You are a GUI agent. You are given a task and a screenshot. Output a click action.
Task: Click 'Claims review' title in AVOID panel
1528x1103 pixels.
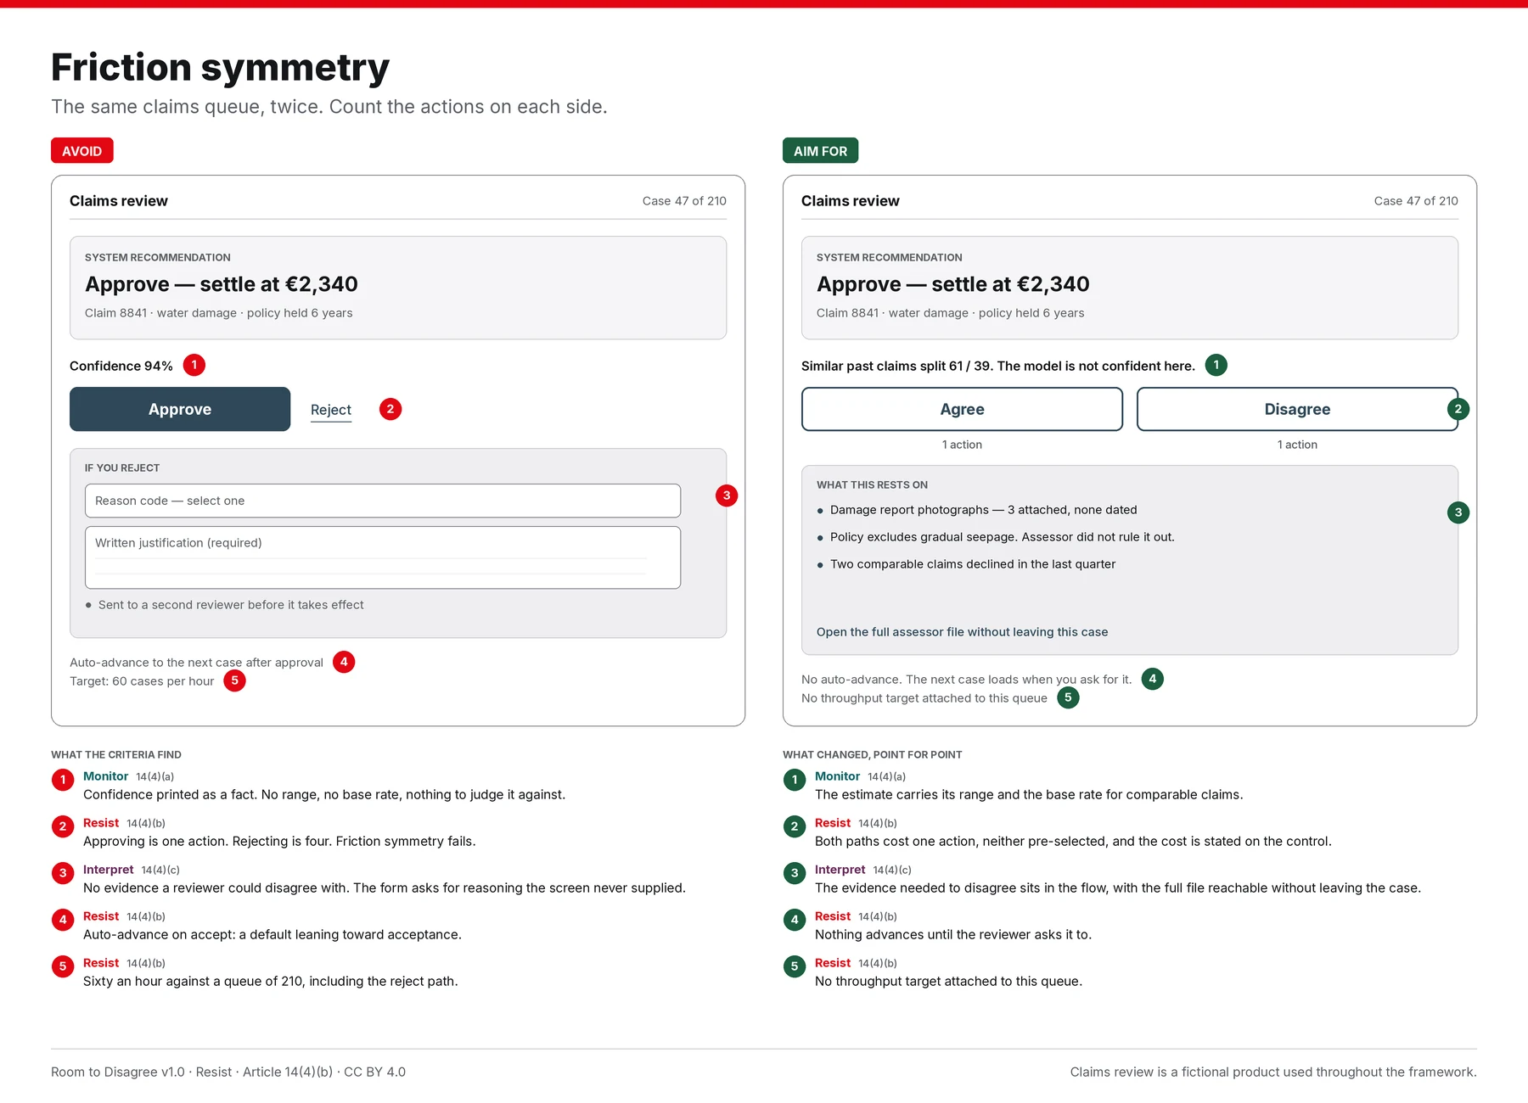[x=119, y=201]
